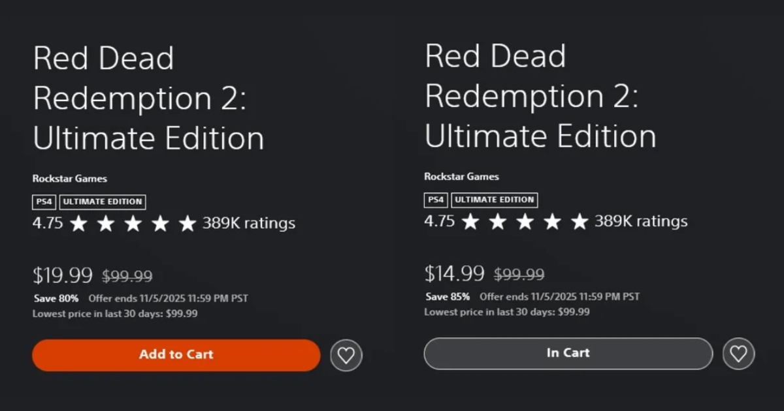784x411 pixels.
Task: Click the crossed-out $99.99 beside $14.99
Action: click(519, 275)
